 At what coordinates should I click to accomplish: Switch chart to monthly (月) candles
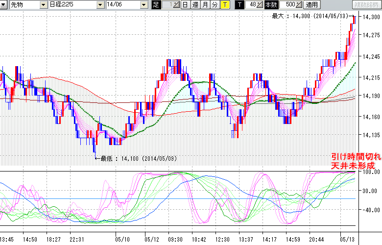tap(205, 5)
